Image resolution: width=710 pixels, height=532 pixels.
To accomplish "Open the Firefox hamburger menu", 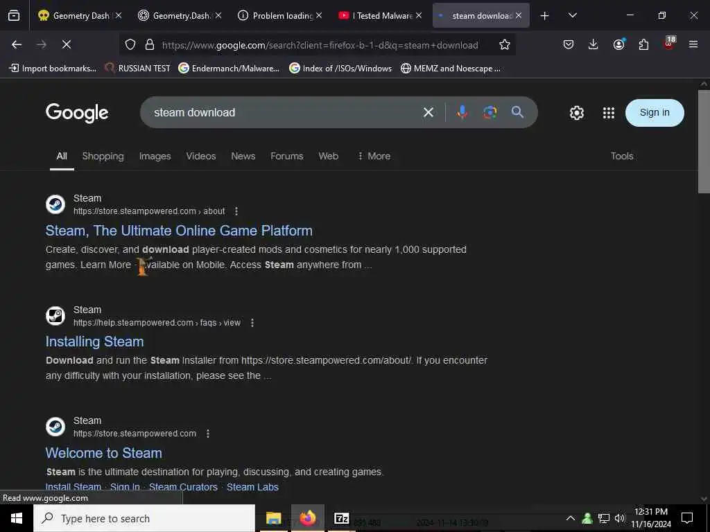I will tap(693, 44).
